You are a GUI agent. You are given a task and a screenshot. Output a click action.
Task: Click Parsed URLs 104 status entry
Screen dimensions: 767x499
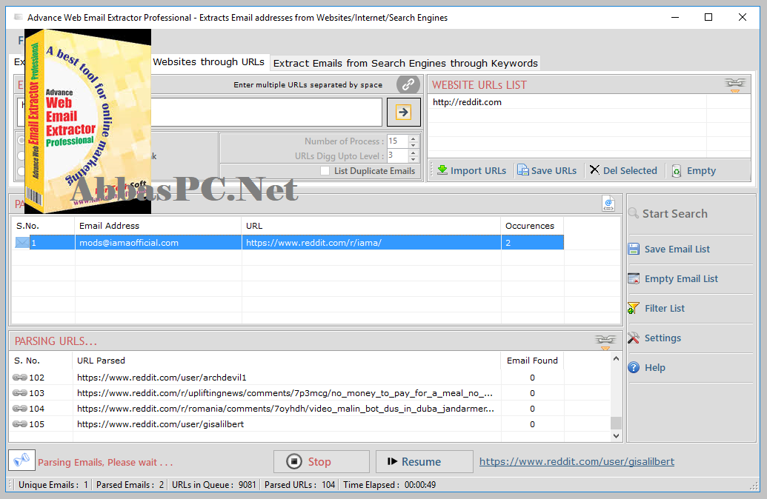pos(299,485)
